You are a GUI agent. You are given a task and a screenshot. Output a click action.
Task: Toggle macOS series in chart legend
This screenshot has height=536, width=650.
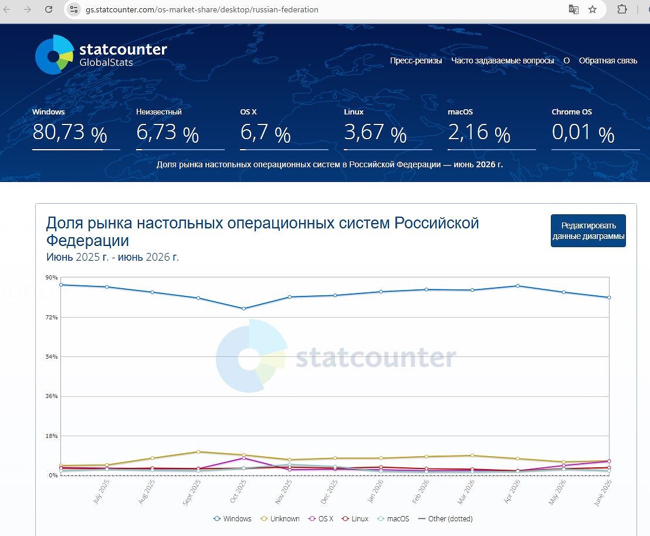393,518
